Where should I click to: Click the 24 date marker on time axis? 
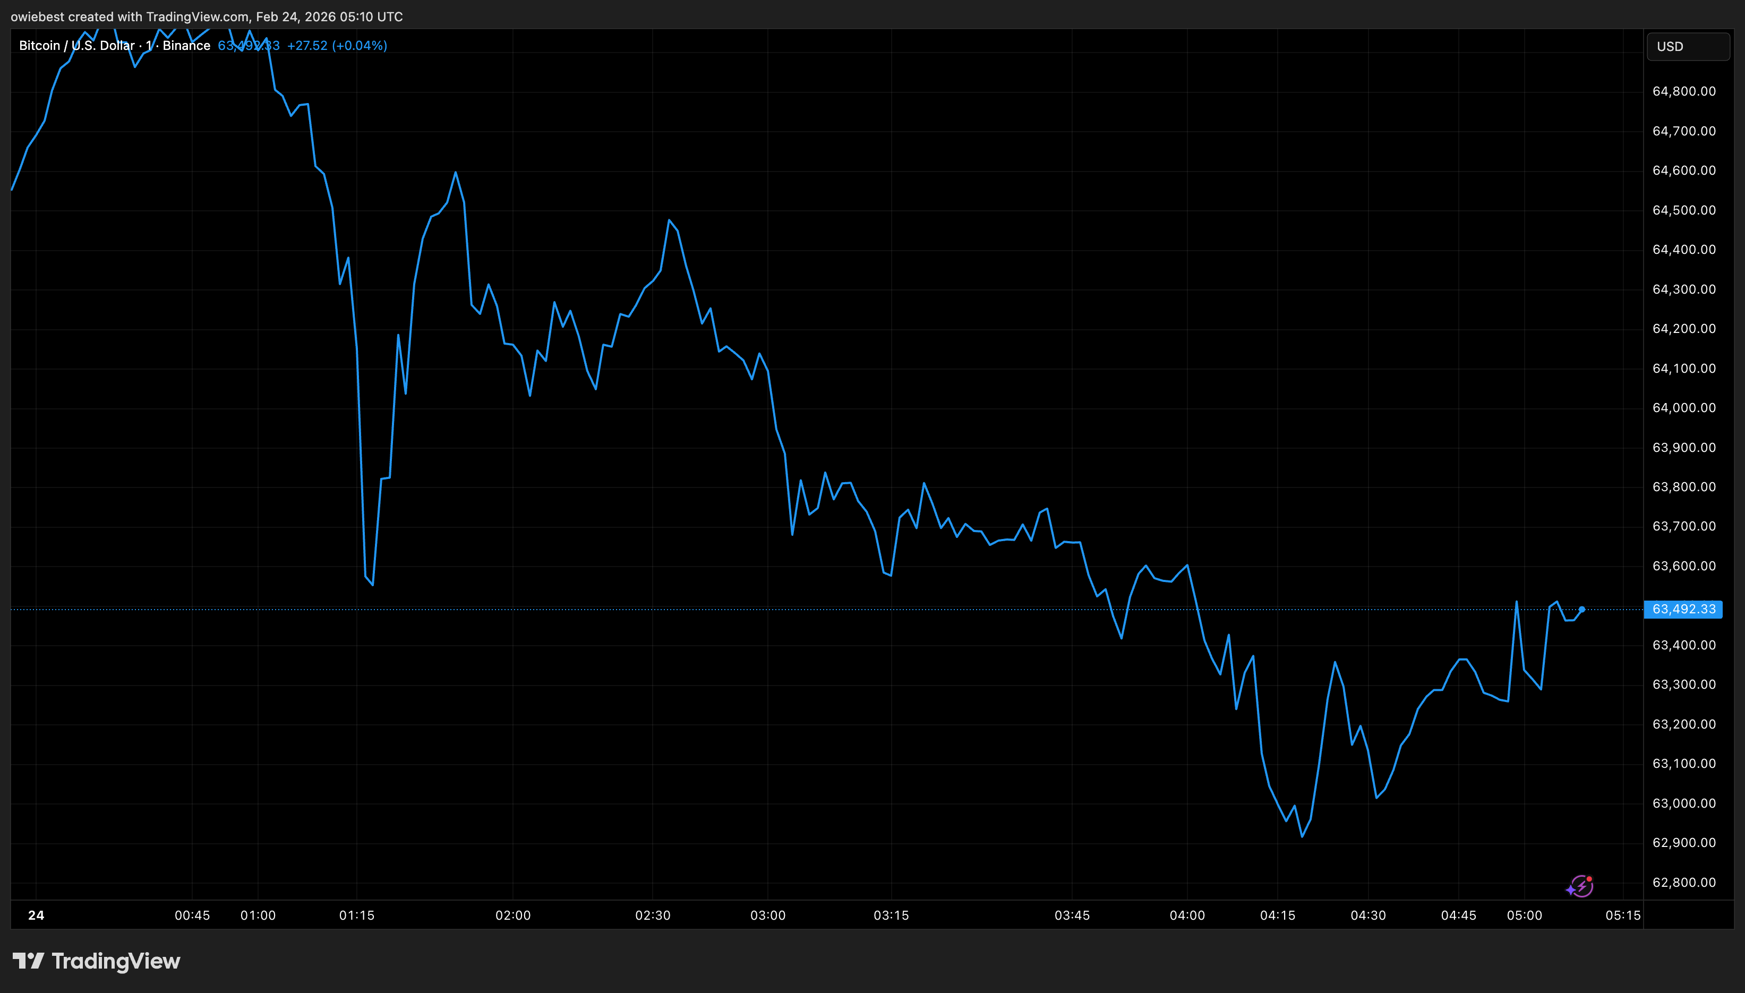tap(36, 916)
